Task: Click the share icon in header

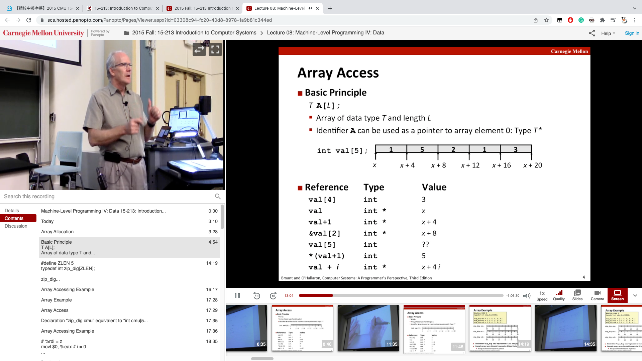Action: click(x=592, y=33)
